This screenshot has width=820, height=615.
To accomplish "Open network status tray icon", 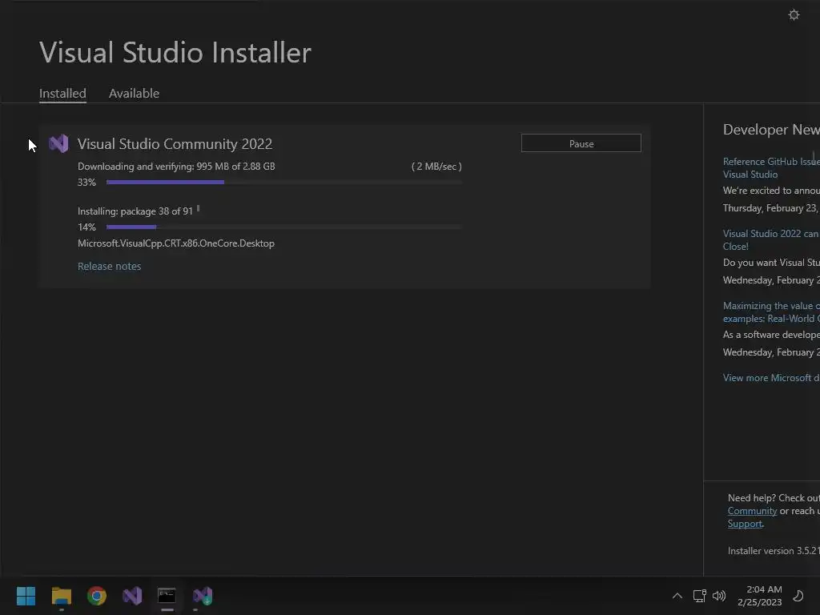I will (699, 596).
